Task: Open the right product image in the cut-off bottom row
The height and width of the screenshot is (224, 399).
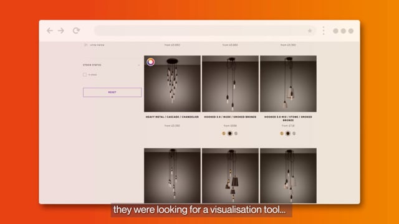Action: [x=288, y=175]
